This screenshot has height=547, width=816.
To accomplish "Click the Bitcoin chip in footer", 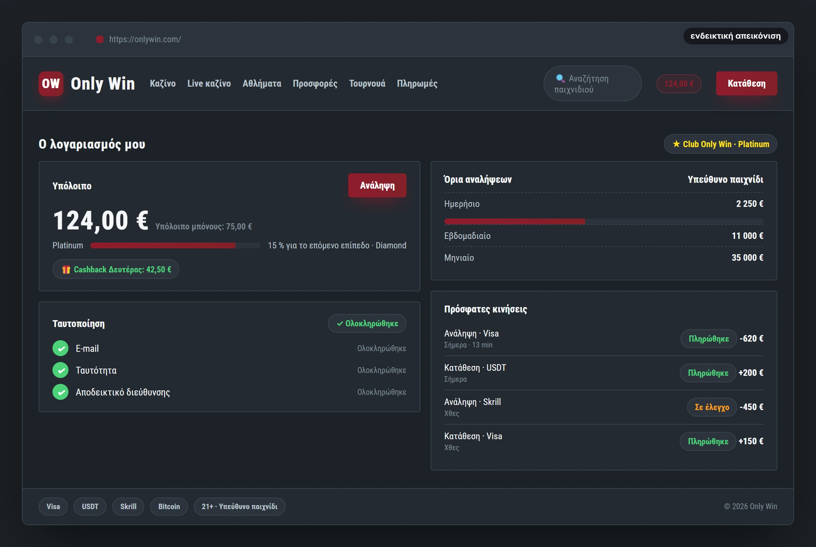I will click(x=169, y=507).
